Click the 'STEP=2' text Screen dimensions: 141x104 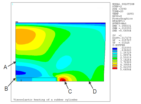(117, 6)
